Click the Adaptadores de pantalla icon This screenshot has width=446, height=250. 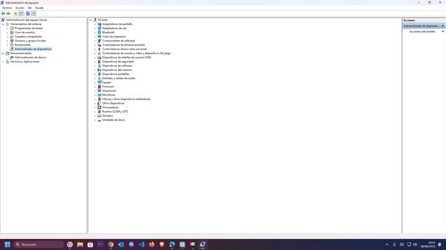click(99, 24)
